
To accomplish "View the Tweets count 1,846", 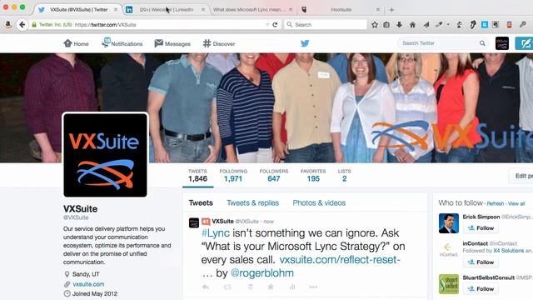I will [197, 176].
